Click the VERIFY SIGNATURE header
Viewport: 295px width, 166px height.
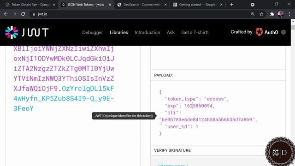pyautogui.click(x=172, y=150)
